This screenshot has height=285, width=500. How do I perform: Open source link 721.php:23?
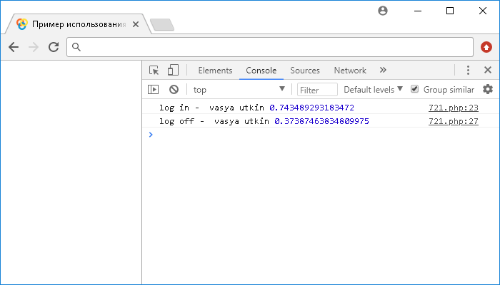coord(454,108)
